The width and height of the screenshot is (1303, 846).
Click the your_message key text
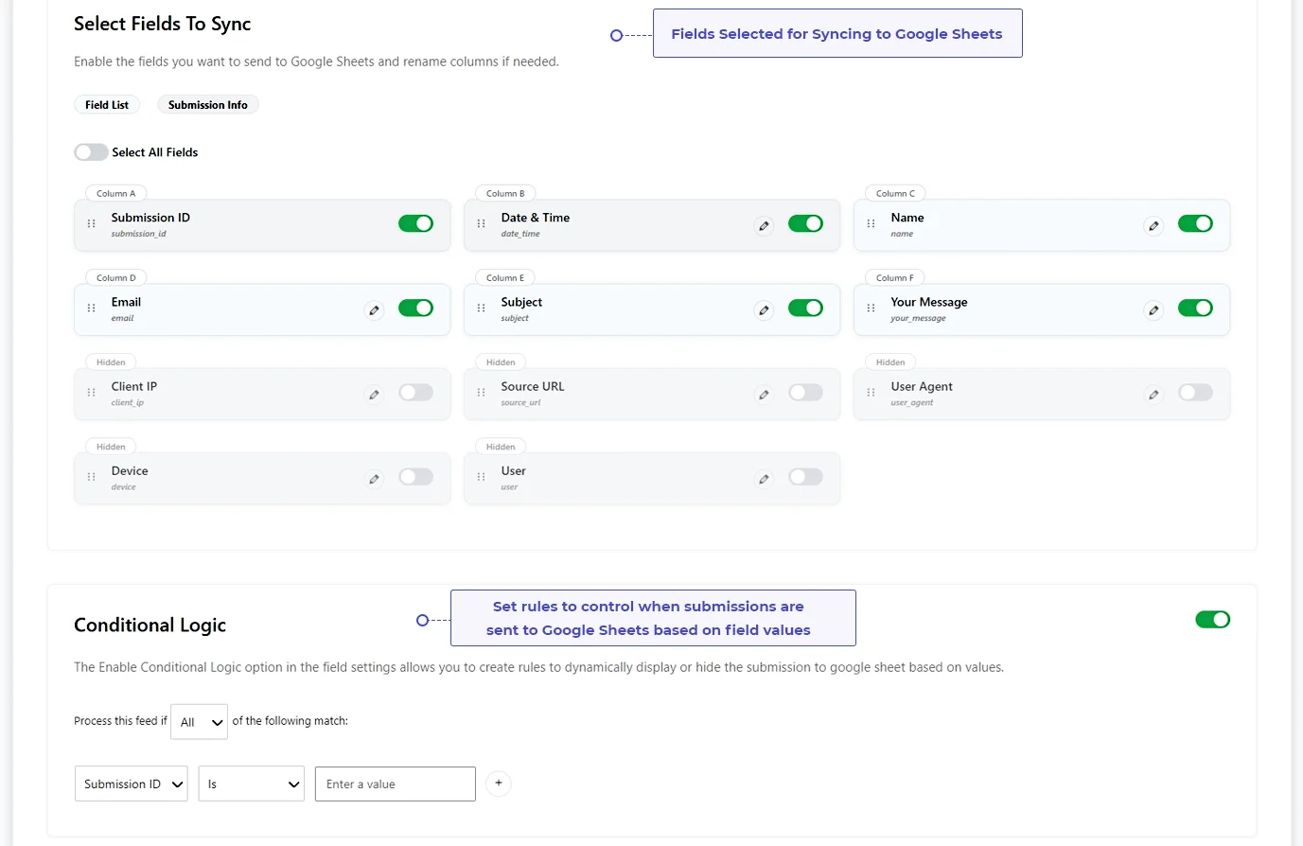click(x=918, y=318)
